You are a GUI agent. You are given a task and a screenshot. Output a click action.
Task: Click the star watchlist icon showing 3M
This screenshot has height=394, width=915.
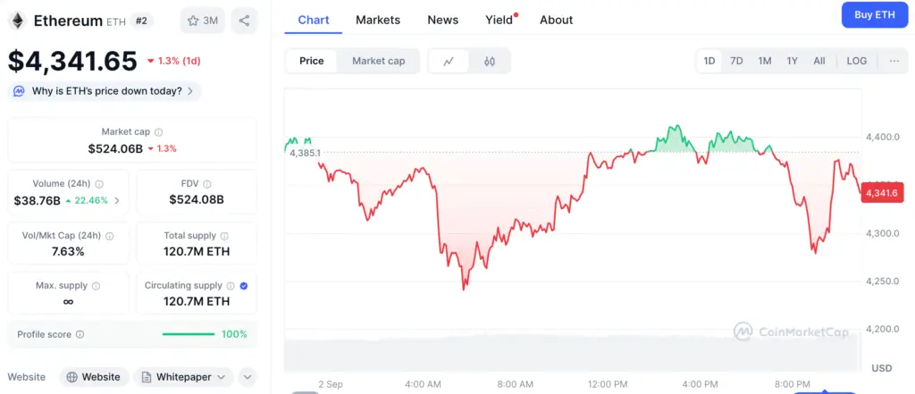[203, 21]
